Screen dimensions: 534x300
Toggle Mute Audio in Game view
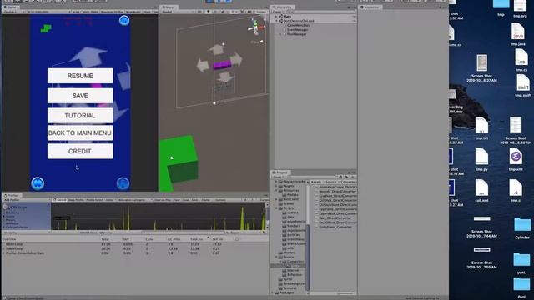(133, 12)
